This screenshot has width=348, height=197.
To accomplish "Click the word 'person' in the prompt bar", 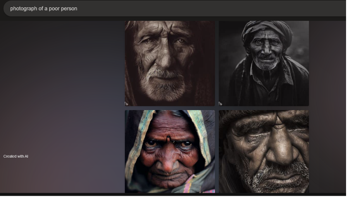I will (x=69, y=8).
